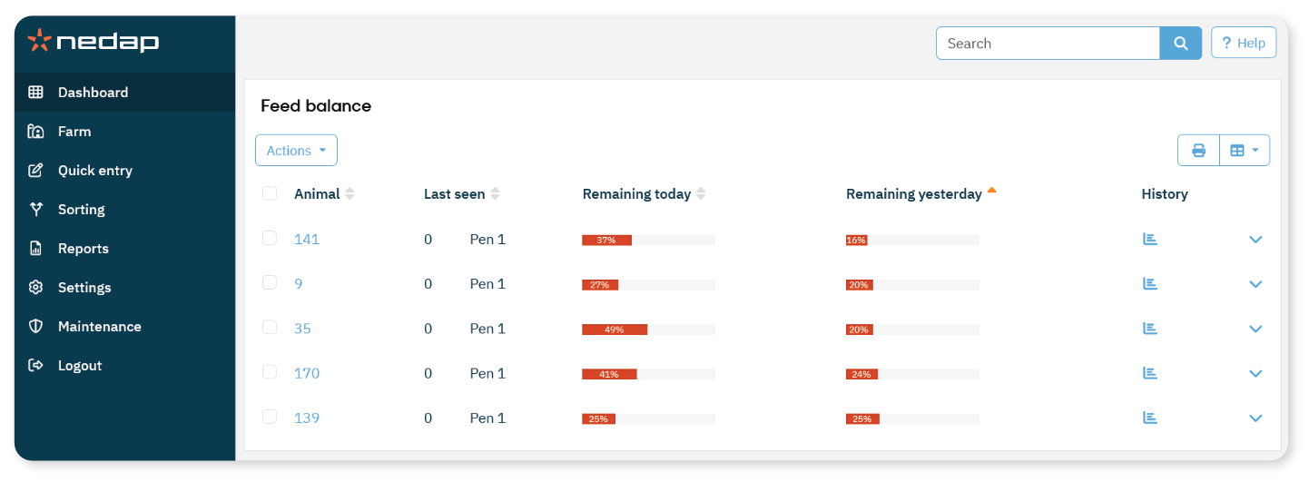Open animal 170 link
Viewport: 1309px width, 492px height.
coord(307,373)
